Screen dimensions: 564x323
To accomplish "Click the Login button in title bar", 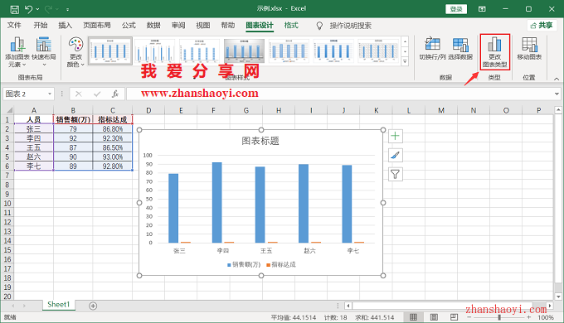I will [x=456, y=9].
